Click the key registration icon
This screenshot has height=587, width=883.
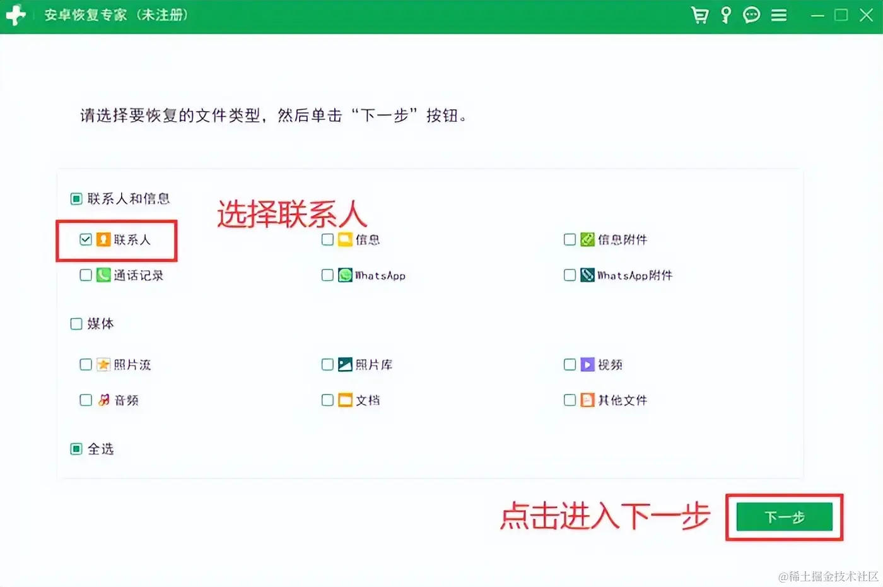(x=726, y=15)
